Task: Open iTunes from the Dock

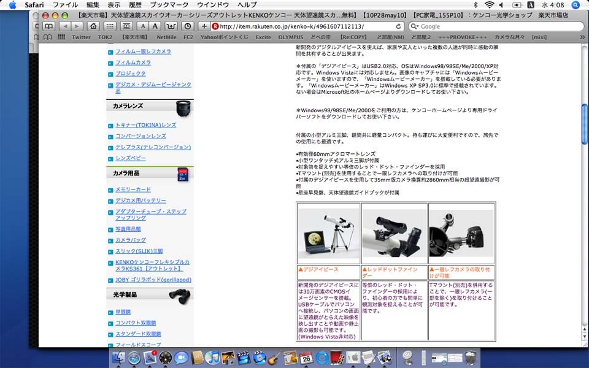Action: pos(213,358)
